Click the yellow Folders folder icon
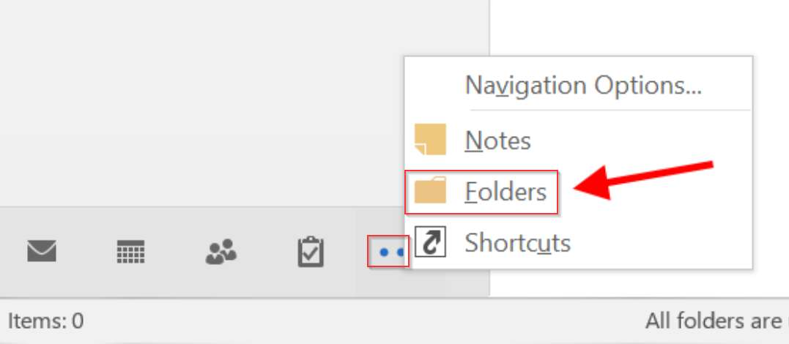789x344 pixels. point(430,190)
